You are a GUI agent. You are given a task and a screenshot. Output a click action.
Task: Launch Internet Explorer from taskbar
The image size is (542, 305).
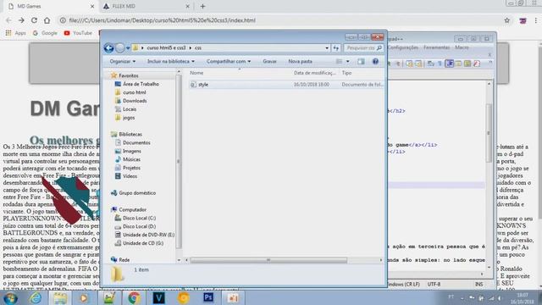coord(36,297)
